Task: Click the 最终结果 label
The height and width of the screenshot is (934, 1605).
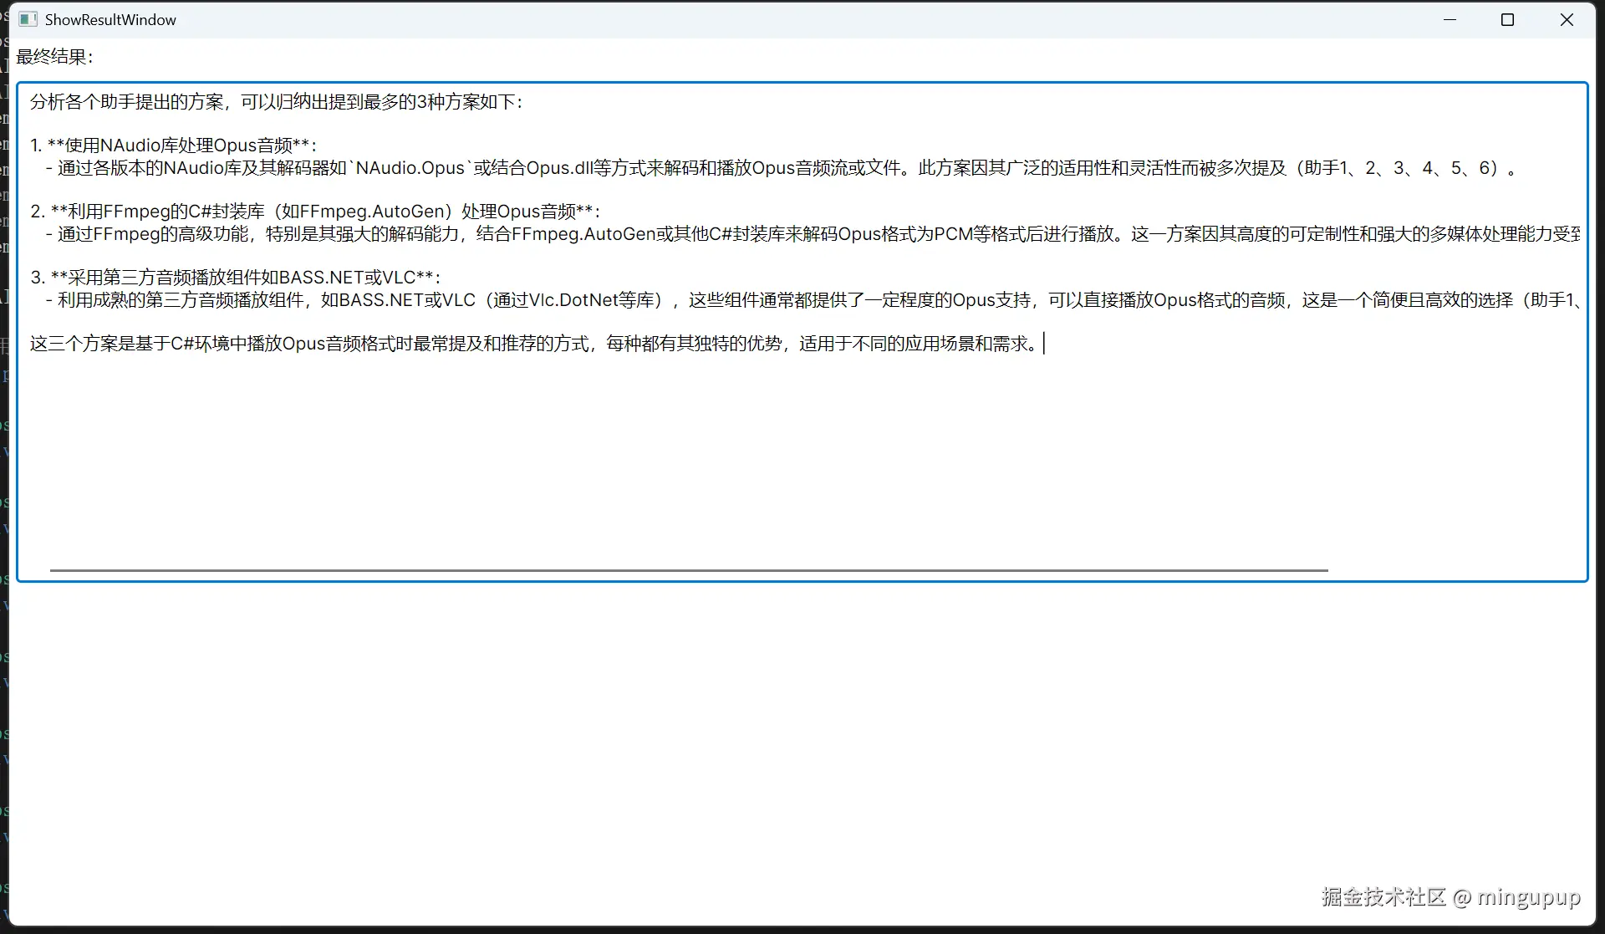Action: tap(55, 57)
